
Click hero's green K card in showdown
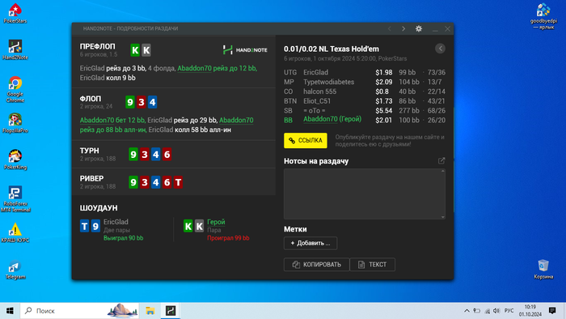coord(188,226)
